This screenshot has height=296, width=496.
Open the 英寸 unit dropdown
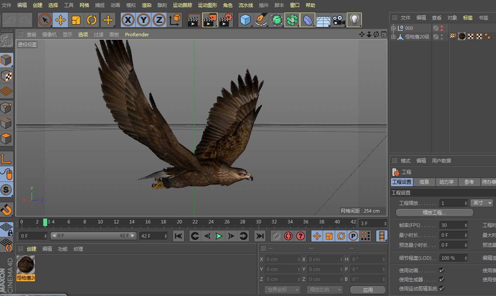[482, 203]
